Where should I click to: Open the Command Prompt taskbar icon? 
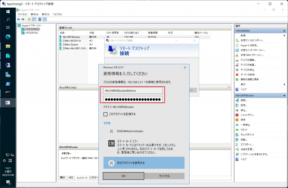click(8, 93)
